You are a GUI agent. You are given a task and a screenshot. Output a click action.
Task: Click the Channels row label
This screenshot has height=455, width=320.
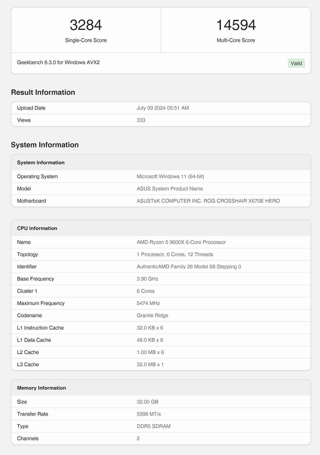pyautogui.click(x=28, y=438)
